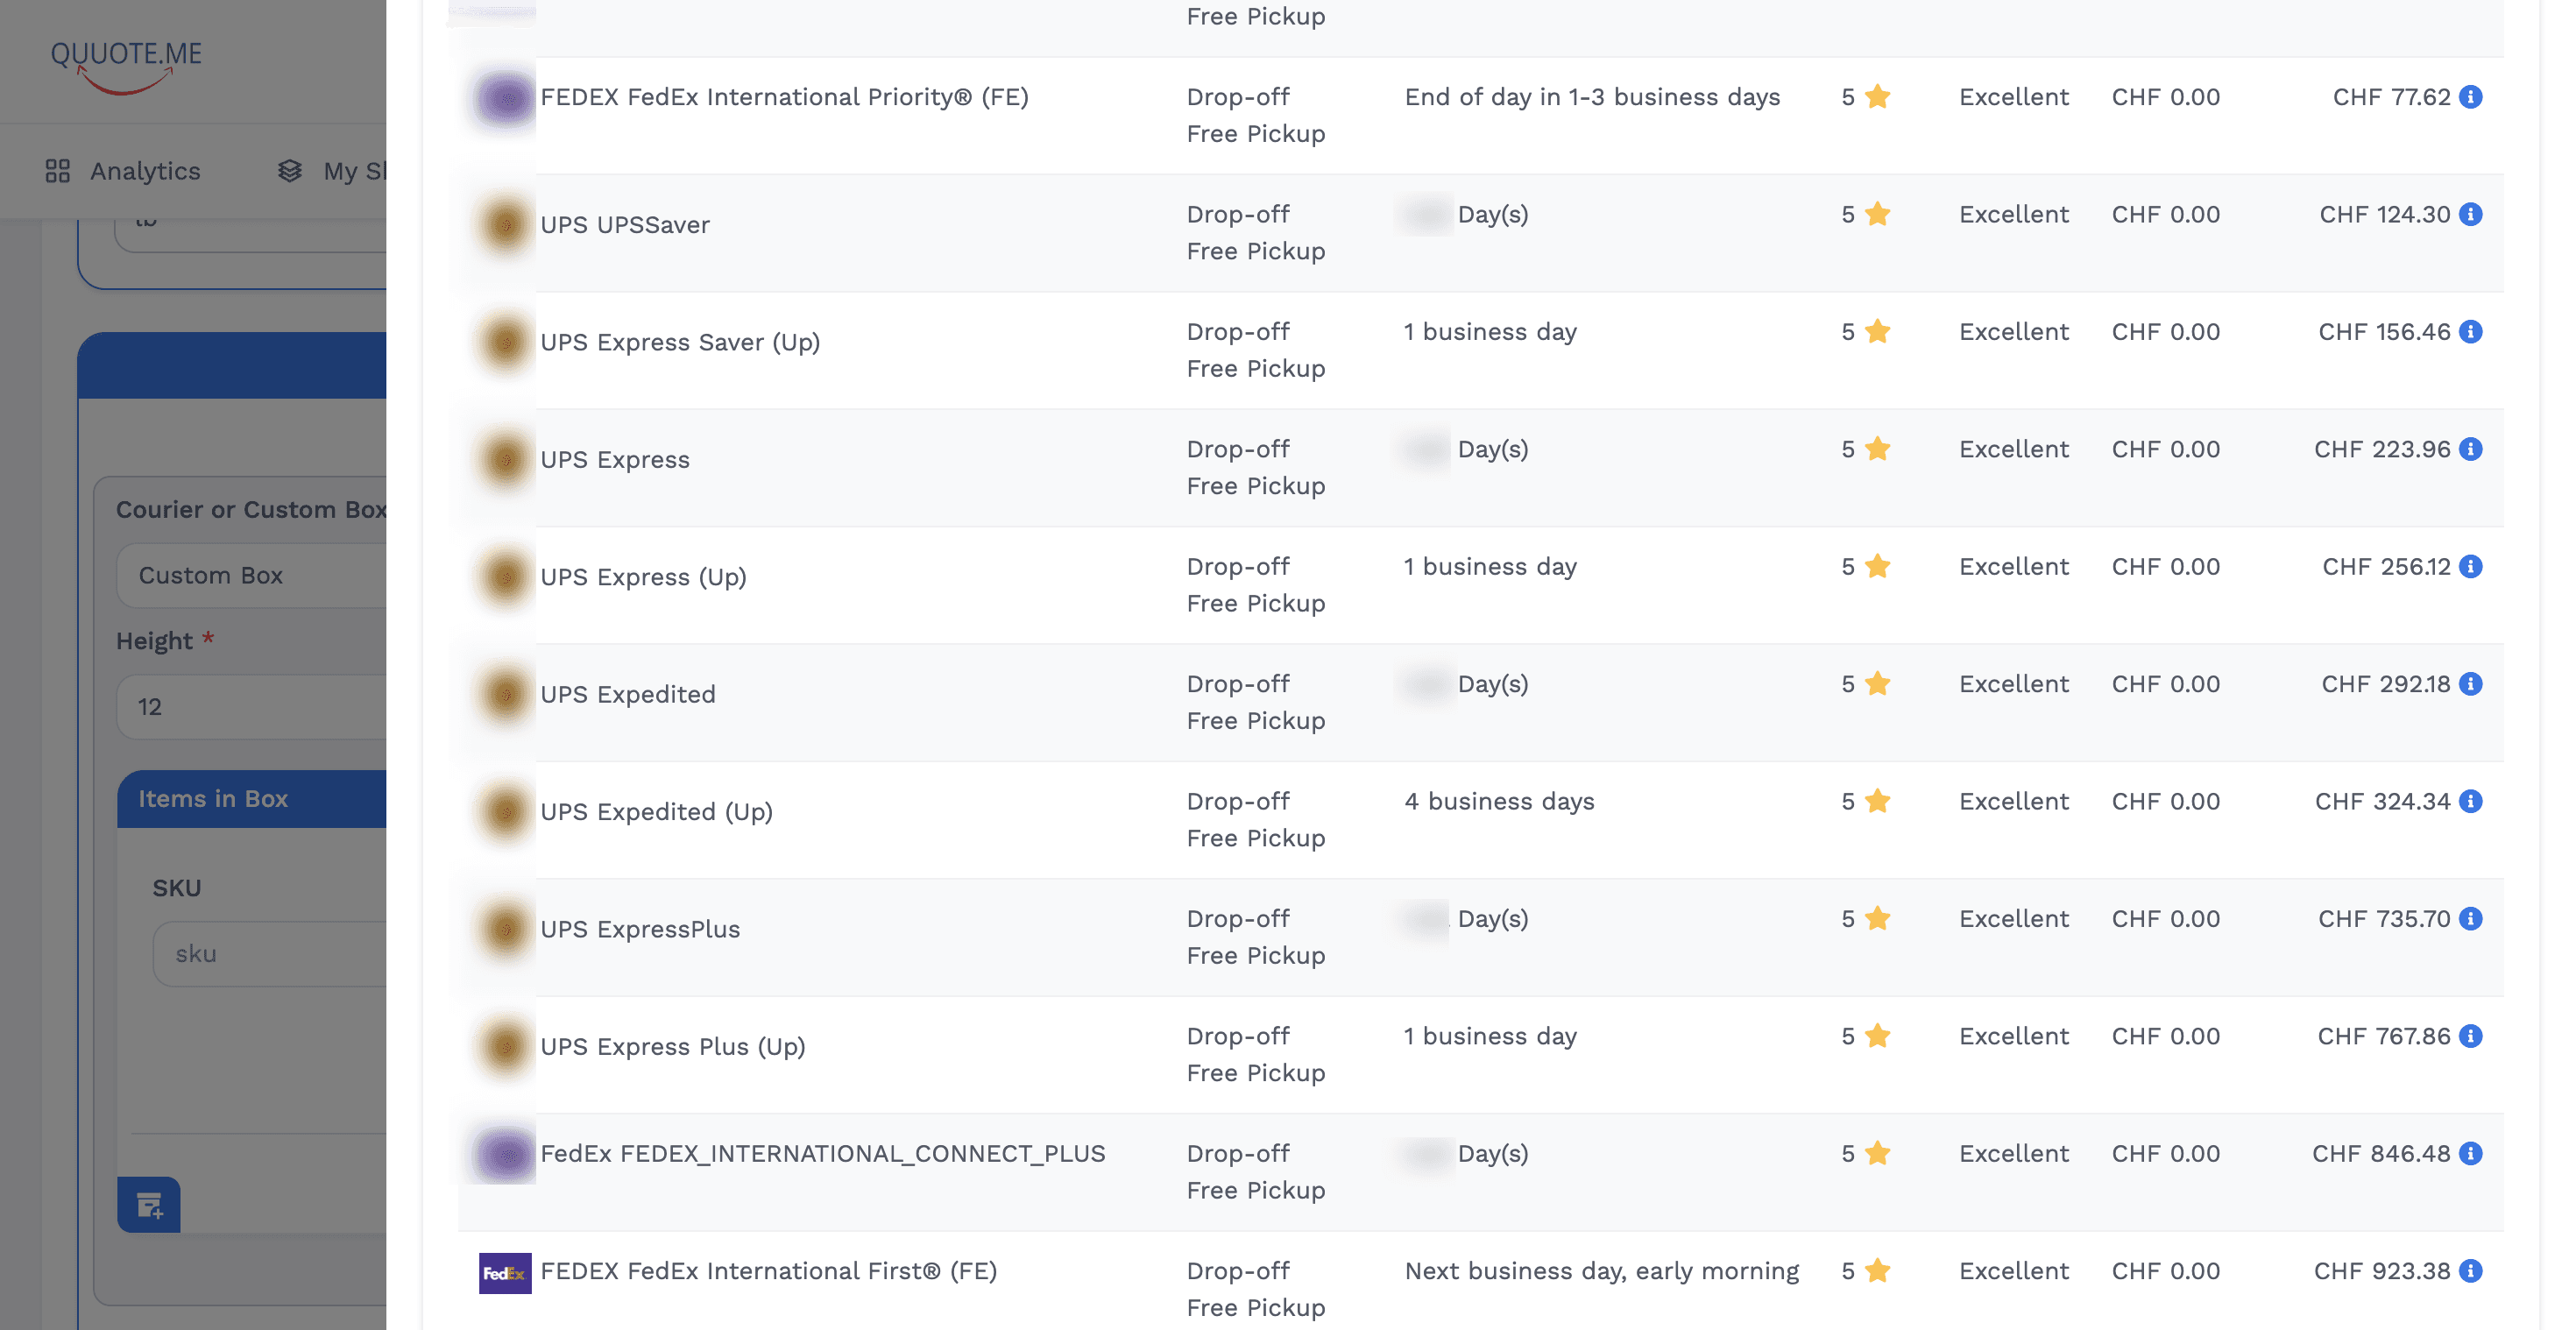Open the My Shipments menu item

(x=335, y=171)
